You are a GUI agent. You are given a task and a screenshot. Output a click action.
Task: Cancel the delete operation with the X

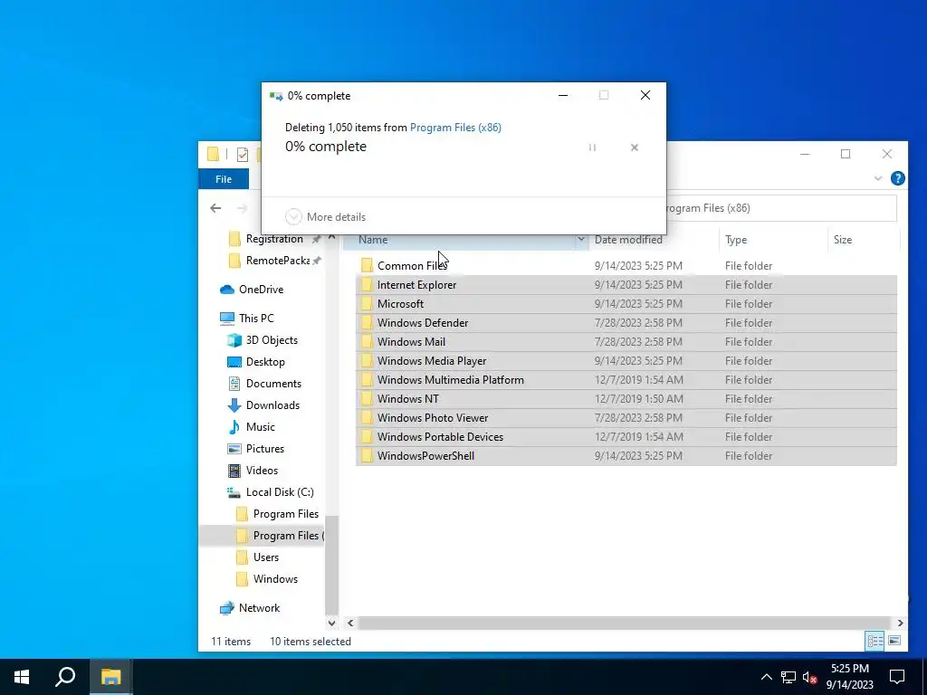click(x=635, y=148)
